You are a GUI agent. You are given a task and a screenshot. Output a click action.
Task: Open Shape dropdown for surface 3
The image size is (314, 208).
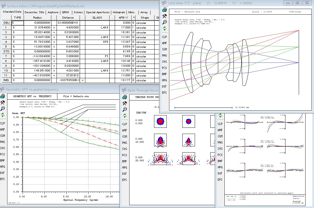click(145, 37)
